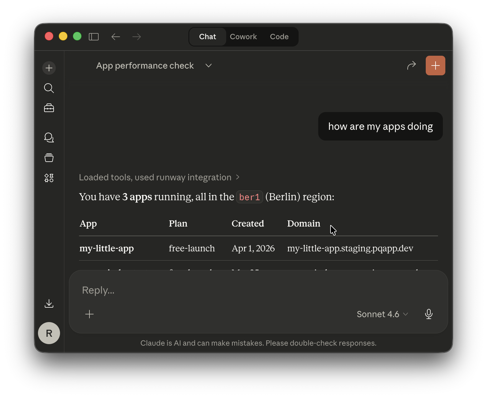Open the App performance check title dropdown
The width and height of the screenshot is (487, 398).
[154, 66]
